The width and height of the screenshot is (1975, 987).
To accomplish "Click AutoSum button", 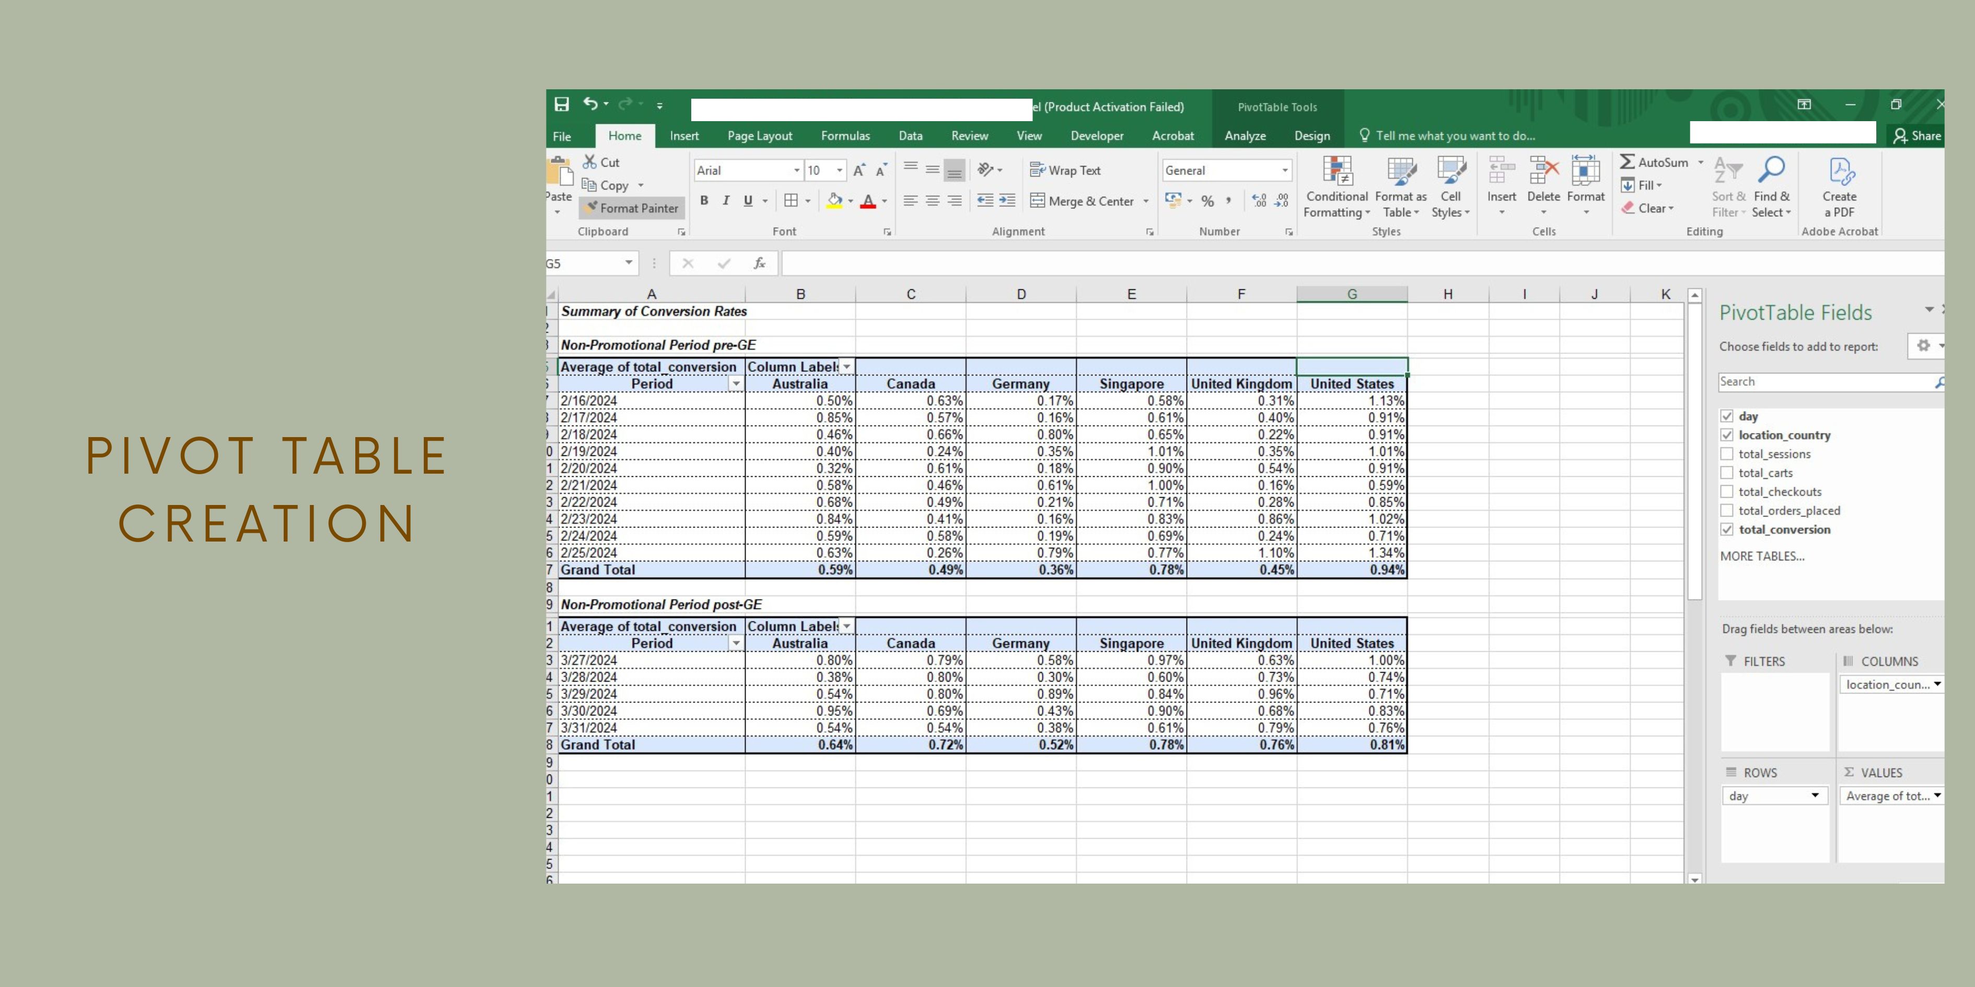I will [1654, 162].
